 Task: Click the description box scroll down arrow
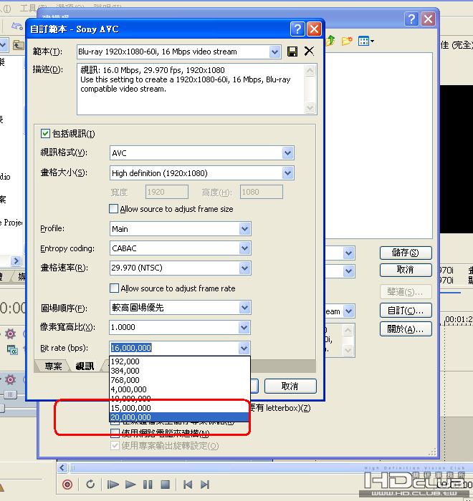click(310, 107)
